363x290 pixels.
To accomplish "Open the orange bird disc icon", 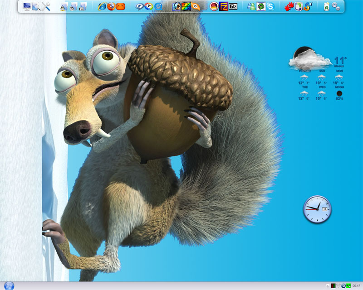I will (196, 6).
